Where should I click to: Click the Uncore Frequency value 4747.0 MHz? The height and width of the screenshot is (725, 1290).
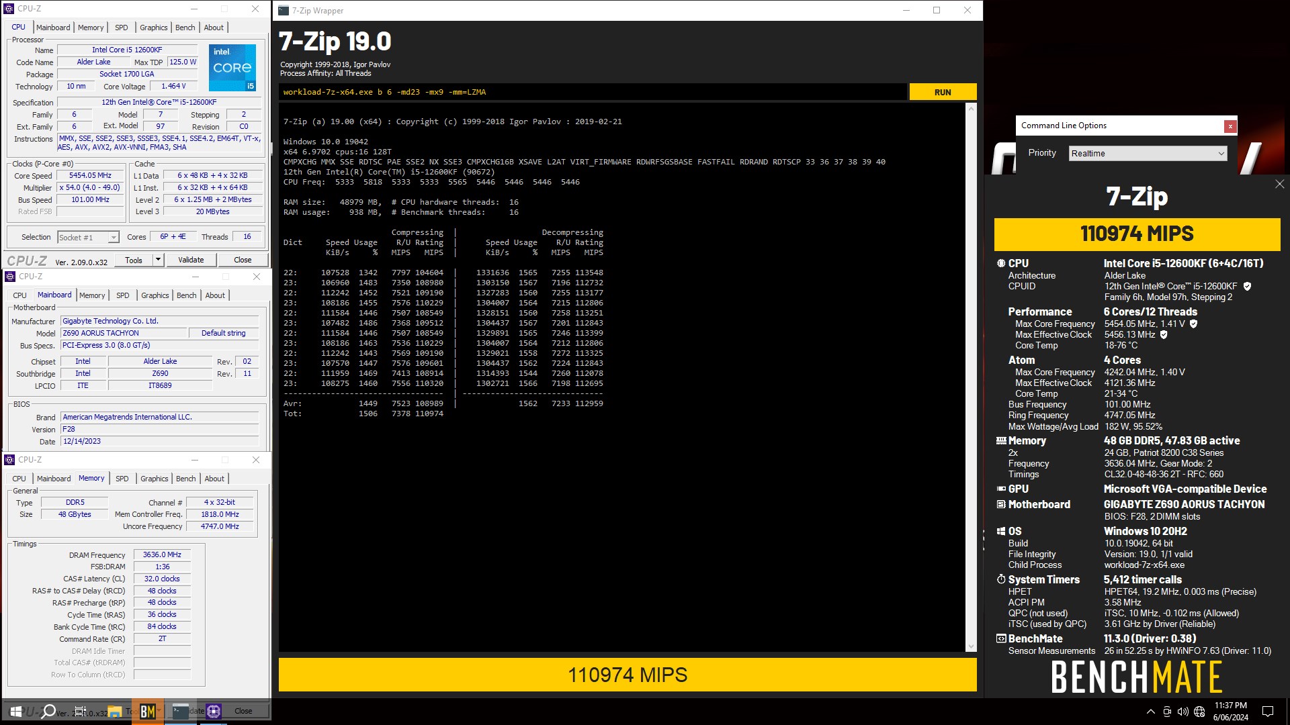[220, 527]
